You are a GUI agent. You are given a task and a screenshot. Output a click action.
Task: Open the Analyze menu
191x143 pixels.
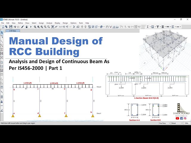[x=49, y=23]
